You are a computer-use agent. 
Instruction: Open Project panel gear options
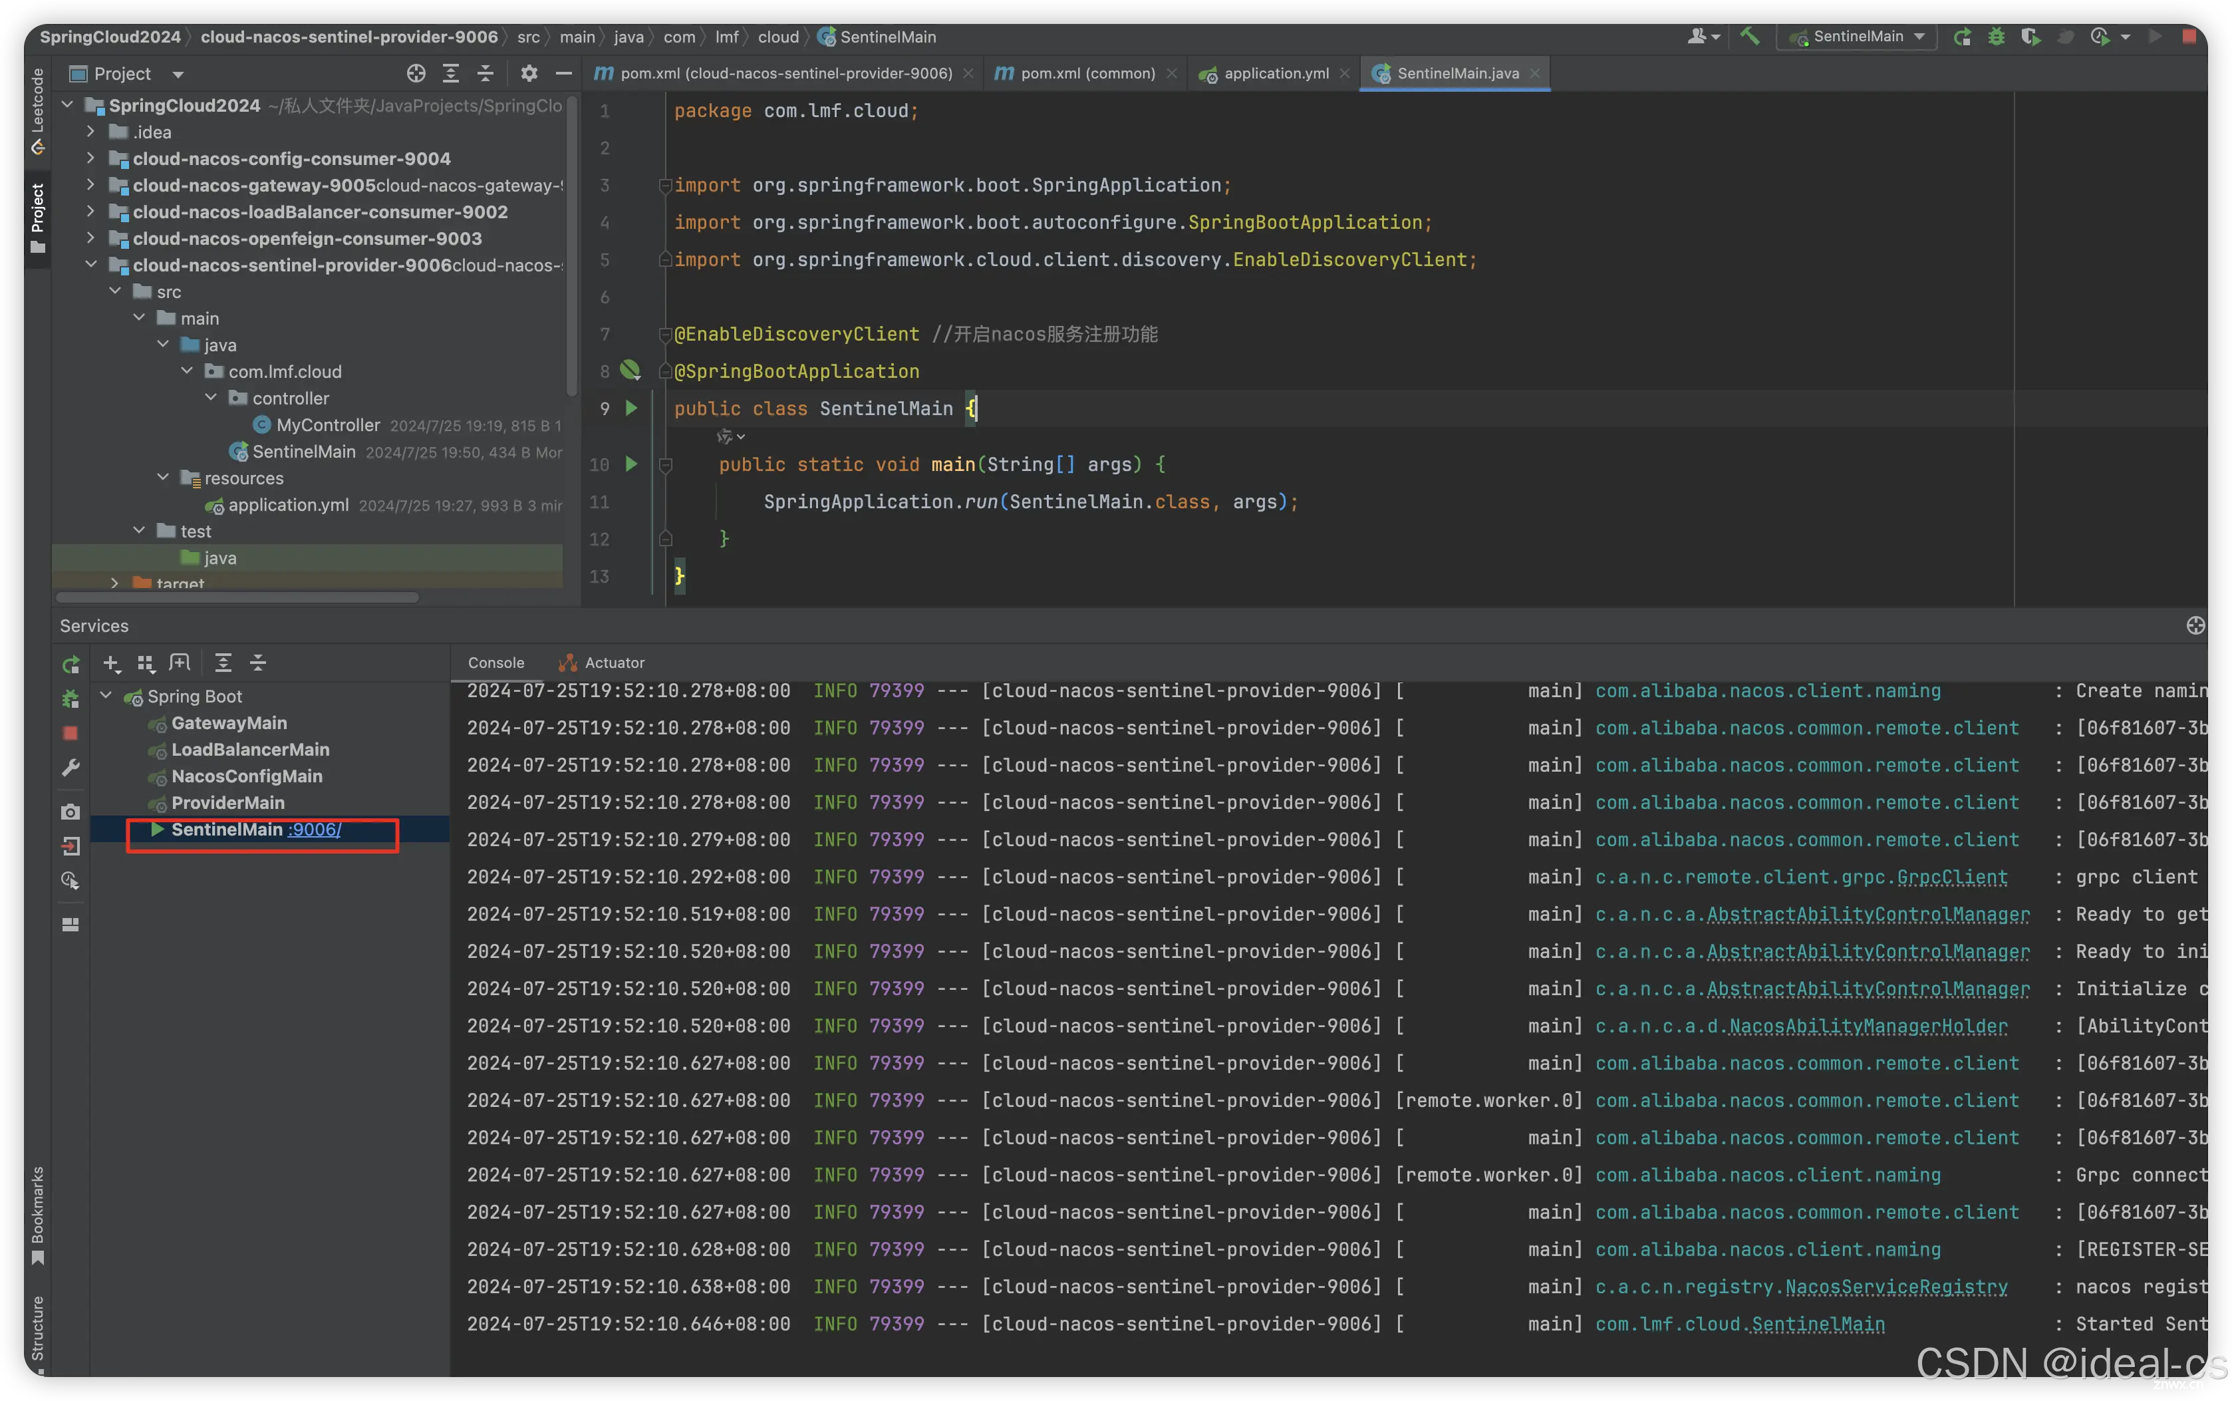pos(529,73)
